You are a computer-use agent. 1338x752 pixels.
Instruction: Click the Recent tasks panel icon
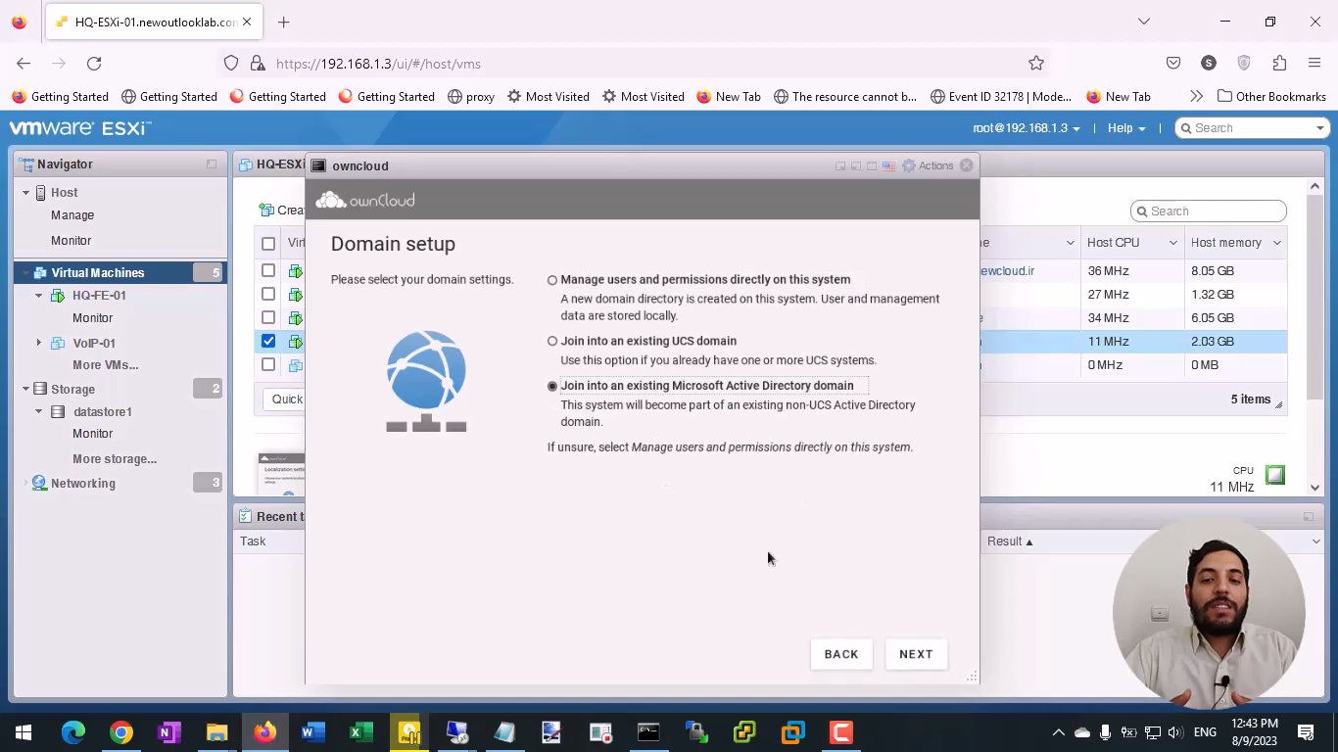244,516
